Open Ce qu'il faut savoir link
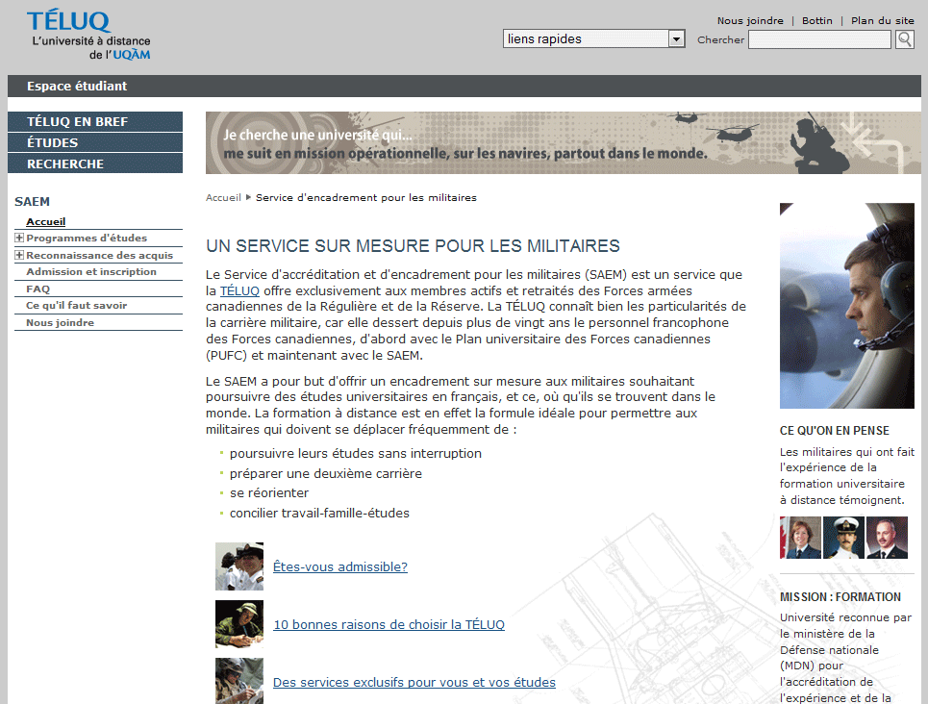Image resolution: width=928 pixels, height=704 pixels. [76, 306]
